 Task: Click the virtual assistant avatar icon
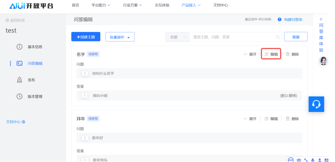point(323,61)
